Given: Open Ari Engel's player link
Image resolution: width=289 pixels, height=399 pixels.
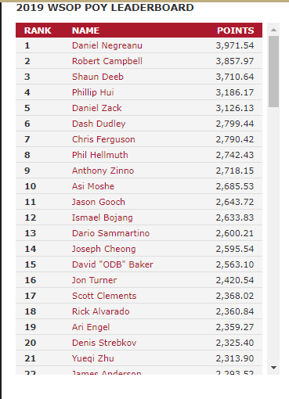Looking at the screenshot, I should (91, 327).
